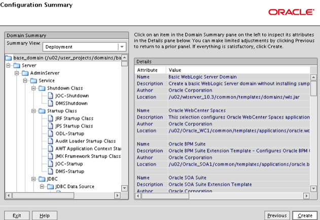Click the folder icon beside JDBC Data Source
Screen dimensions: 320x220
50,187
